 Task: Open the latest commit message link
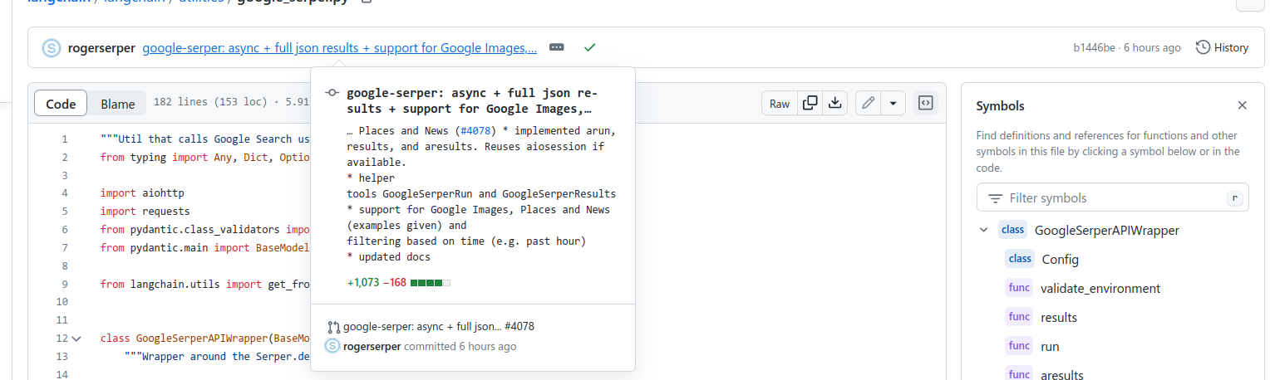339,48
